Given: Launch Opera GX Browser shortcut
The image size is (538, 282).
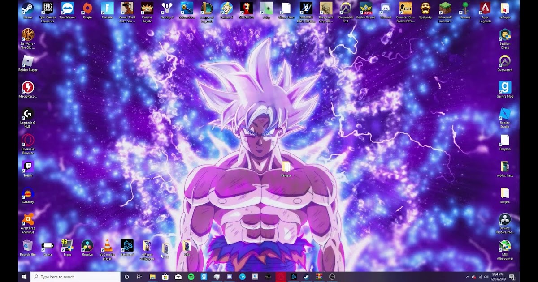Looking at the screenshot, I should [x=28, y=144].
